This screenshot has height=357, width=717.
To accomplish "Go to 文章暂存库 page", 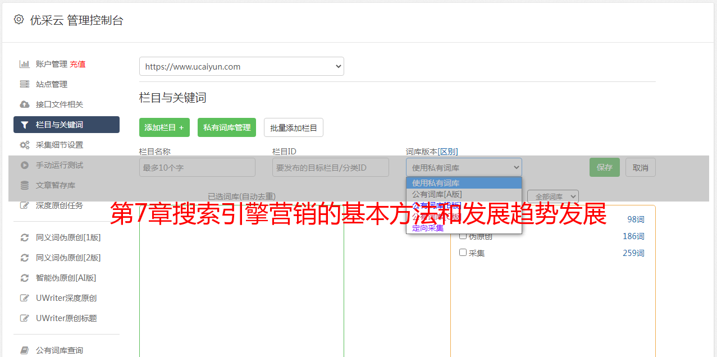I will click(56, 185).
